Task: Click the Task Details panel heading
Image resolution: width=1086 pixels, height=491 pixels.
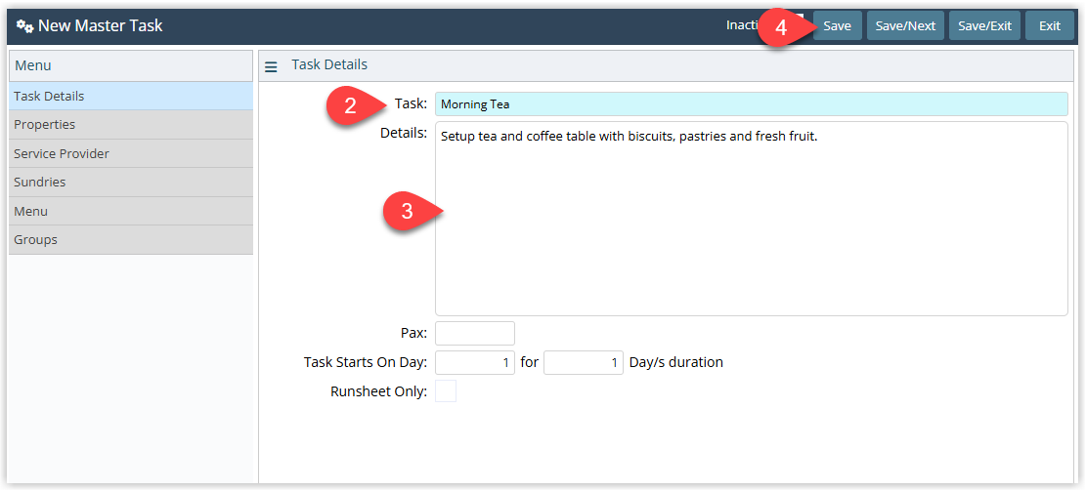Action: [x=329, y=65]
